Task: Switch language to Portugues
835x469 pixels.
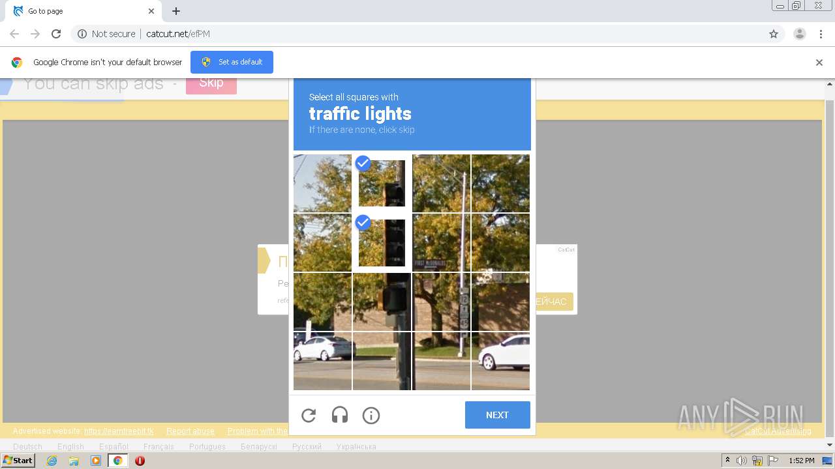Action: (x=207, y=447)
